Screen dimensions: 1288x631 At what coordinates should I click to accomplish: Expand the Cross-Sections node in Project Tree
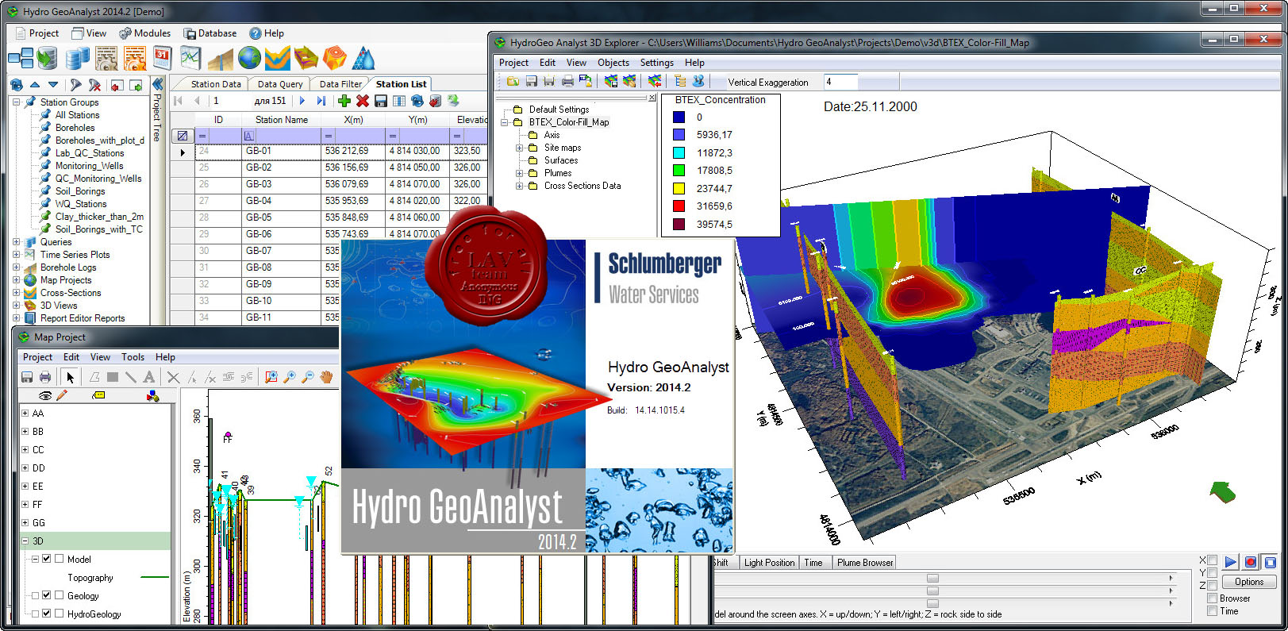coord(16,293)
